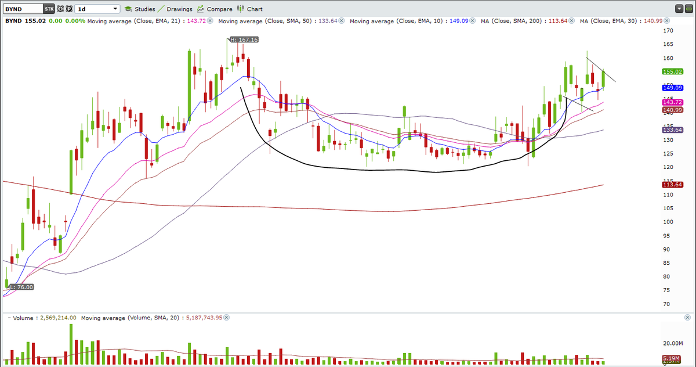Remove the EMA 21 moving average study
The height and width of the screenshot is (367, 696).
point(209,21)
